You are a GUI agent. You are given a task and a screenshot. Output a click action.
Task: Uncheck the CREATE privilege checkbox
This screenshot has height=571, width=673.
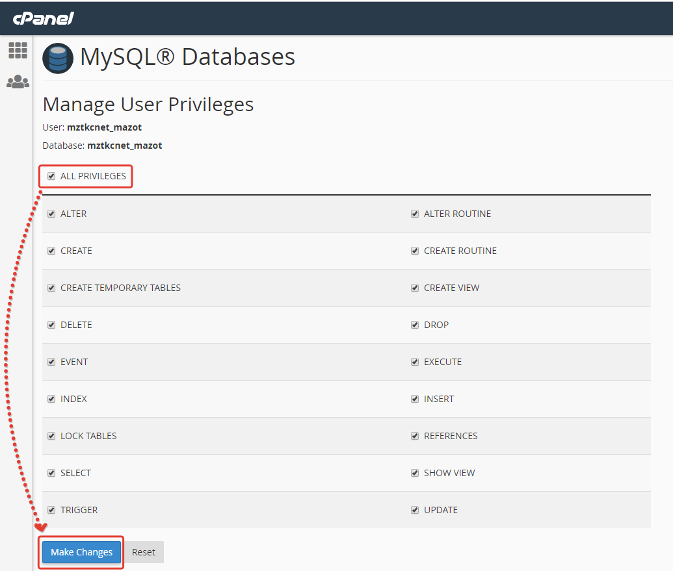click(x=51, y=251)
